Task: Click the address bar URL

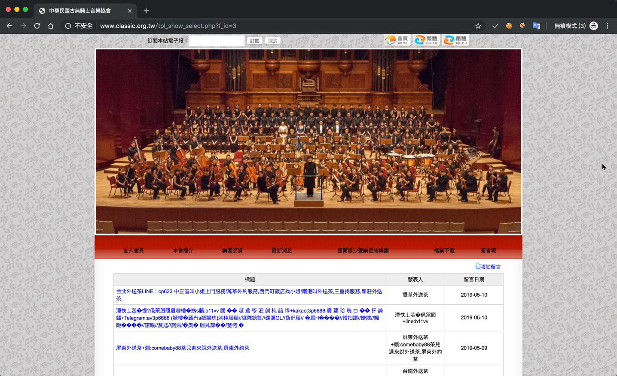Action: coord(168,26)
